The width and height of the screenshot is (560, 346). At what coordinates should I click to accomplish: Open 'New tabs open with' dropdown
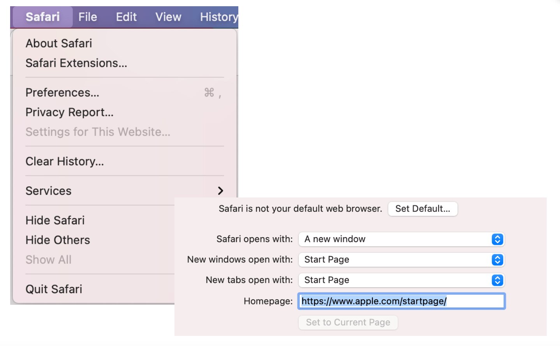click(401, 280)
